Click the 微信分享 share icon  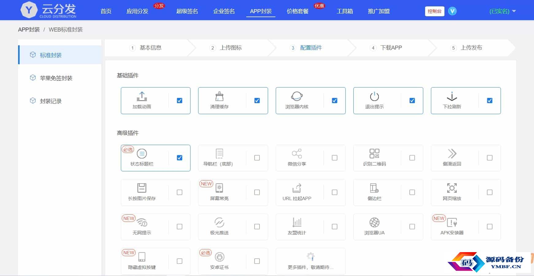[297, 154]
